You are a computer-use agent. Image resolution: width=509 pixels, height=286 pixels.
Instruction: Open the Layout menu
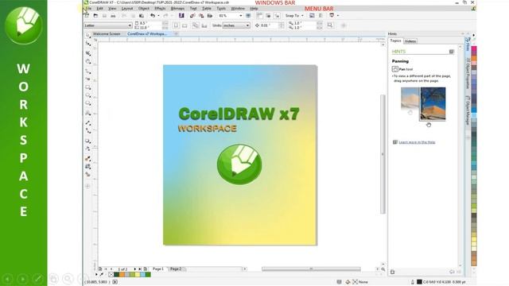point(127,9)
